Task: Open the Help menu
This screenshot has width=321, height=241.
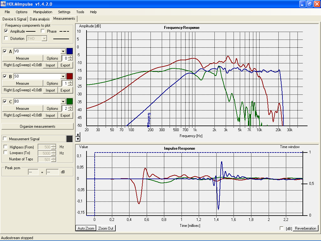Action: pyautogui.click(x=93, y=12)
